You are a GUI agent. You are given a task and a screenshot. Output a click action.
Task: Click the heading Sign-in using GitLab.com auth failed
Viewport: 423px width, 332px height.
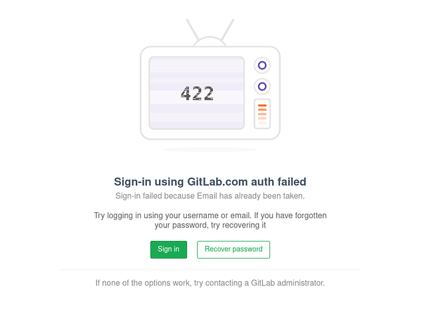pos(210,182)
